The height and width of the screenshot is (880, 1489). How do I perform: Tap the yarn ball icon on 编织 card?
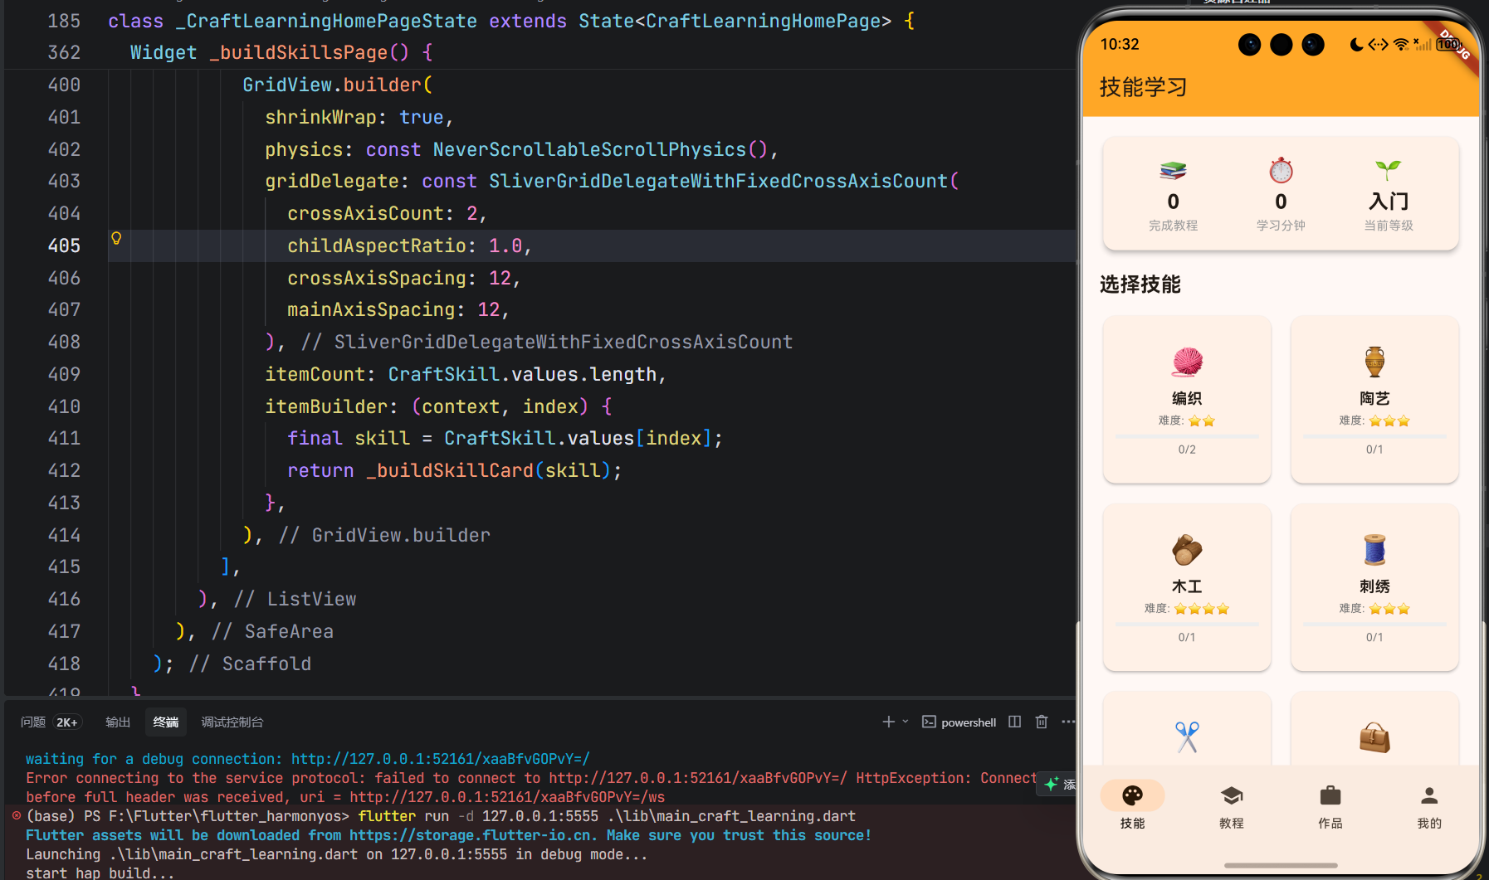[x=1187, y=362]
